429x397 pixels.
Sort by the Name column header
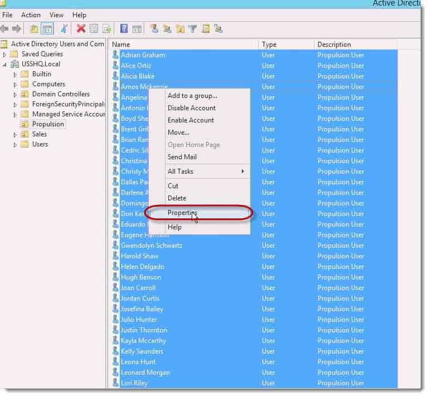point(183,45)
